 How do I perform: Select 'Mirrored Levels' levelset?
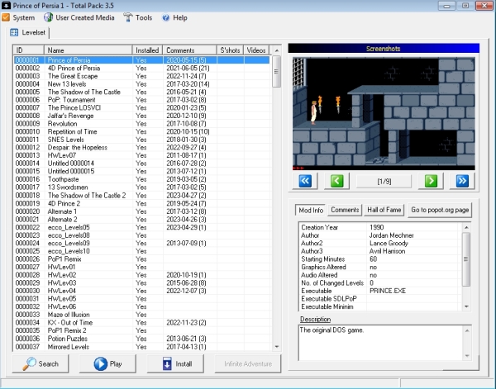141,347
